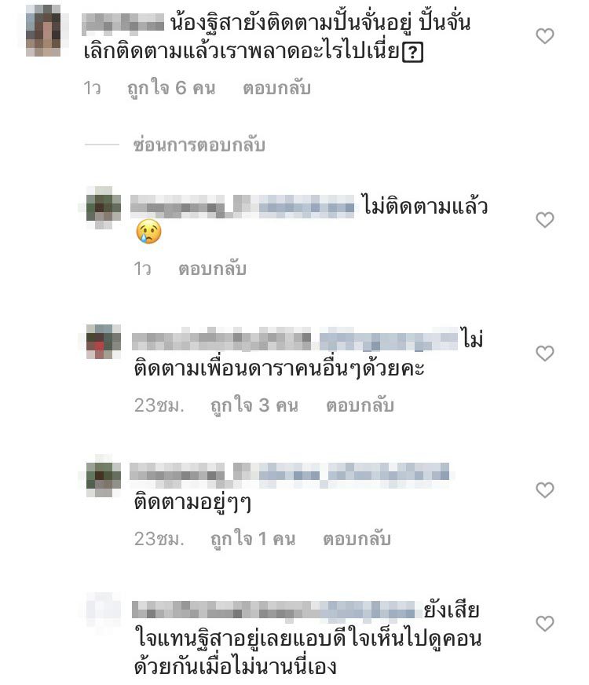Like the reply containing the crying emoji
The width and height of the screenshot is (589, 685).
(x=544, y=219)
